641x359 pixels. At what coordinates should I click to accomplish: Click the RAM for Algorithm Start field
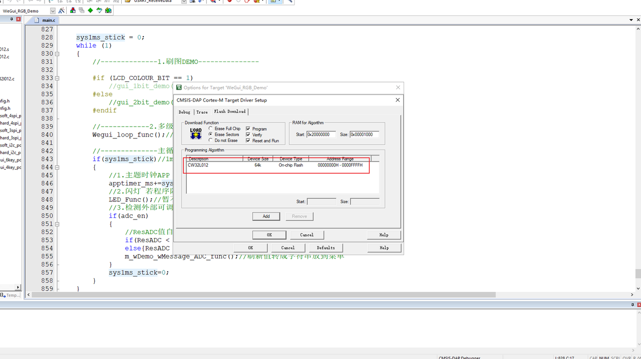pyautogui.click(x=320, y=134)
